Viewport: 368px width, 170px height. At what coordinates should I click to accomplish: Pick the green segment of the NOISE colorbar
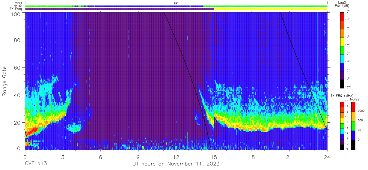(x=353, y=126)
